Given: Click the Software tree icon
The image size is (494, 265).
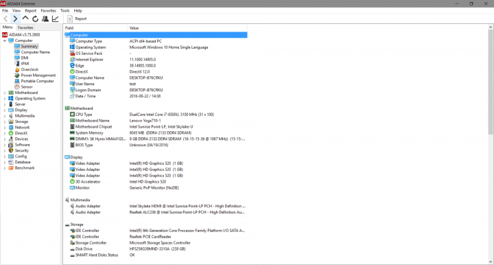Looking at the screenshot, I should pos(11,145).
